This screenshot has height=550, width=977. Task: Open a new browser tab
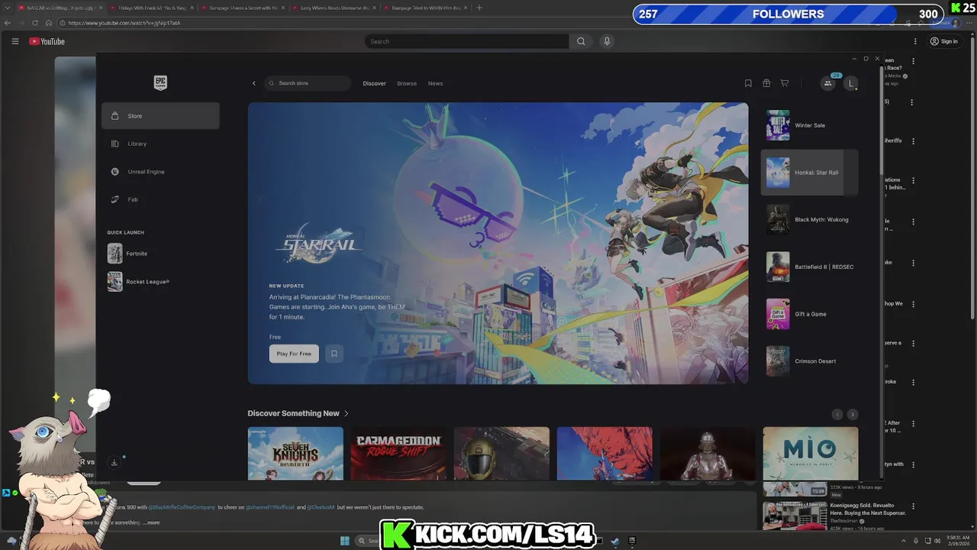[479, 8]
